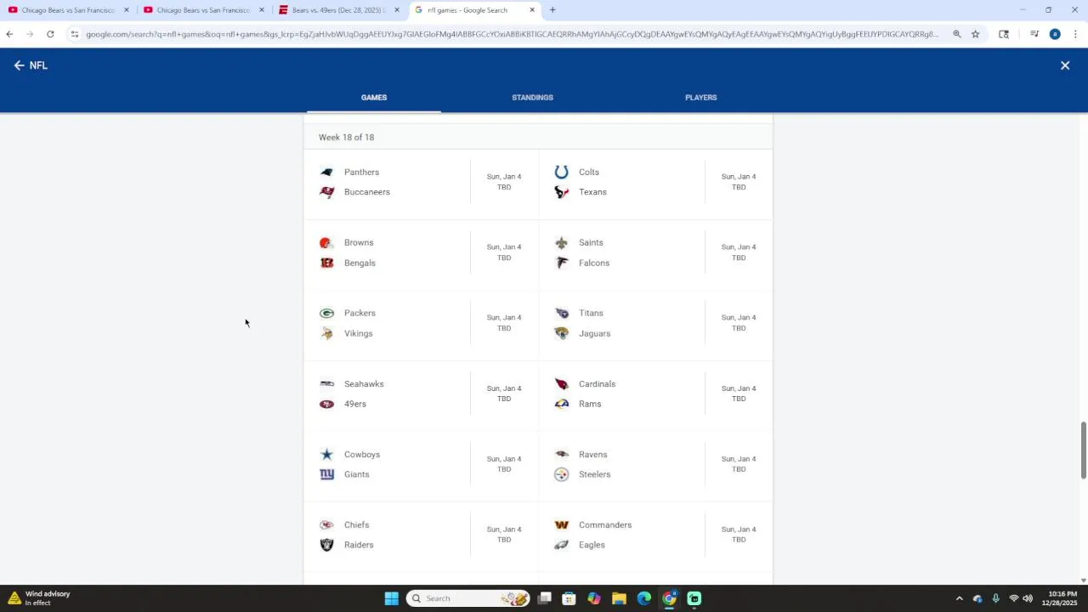Viewport: 1088px width, 612px height.
Task: Click the taskbar Search box
Action: tap(467, 598)
